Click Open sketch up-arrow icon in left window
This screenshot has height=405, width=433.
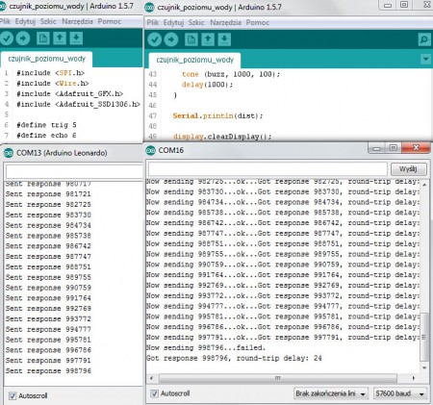click(60, 38)
